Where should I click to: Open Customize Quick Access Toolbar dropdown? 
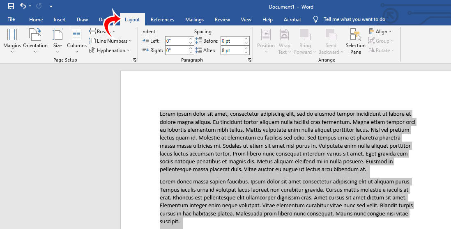click(51, 6)
